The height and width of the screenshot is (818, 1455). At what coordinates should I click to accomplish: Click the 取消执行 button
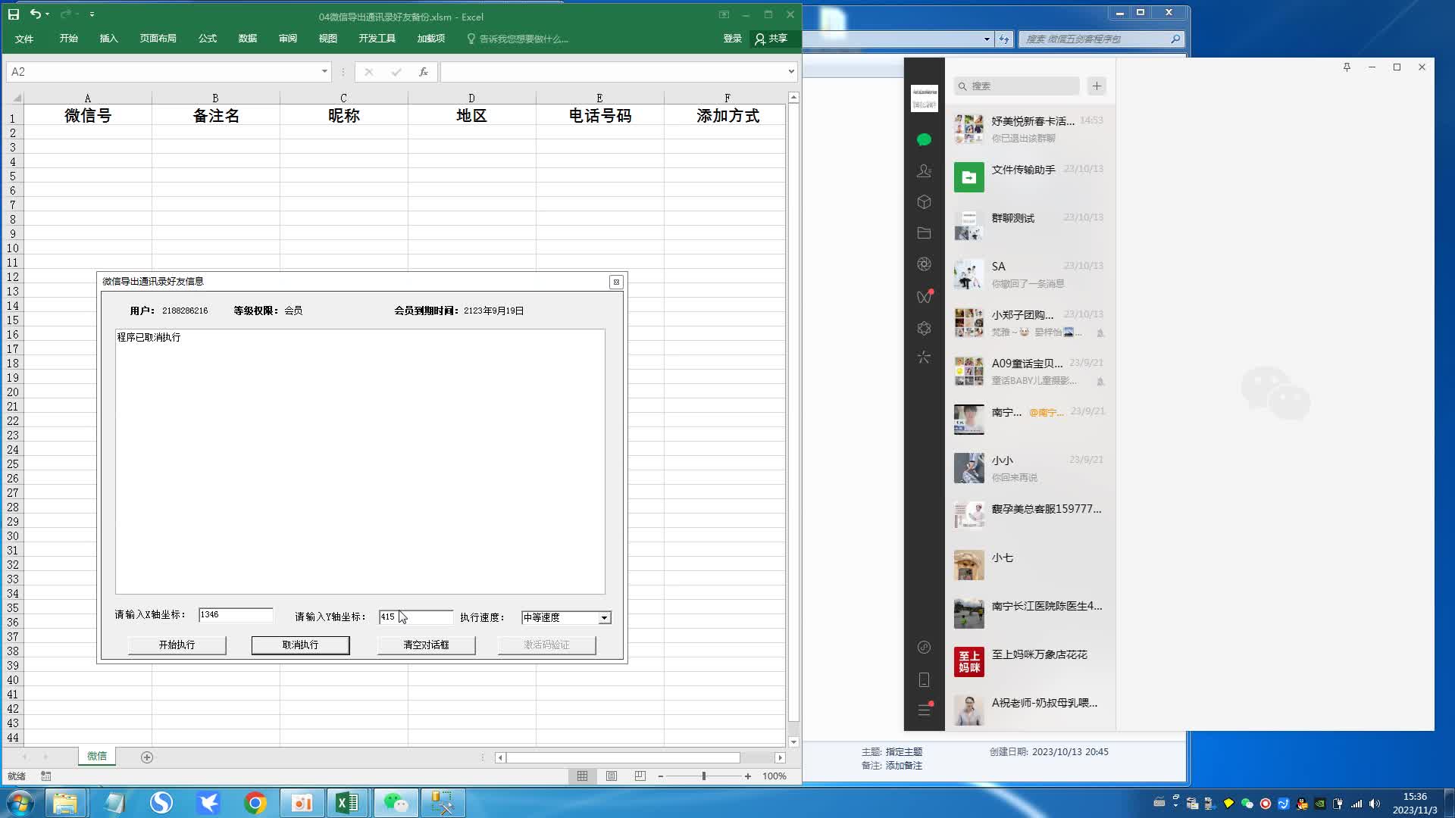pyautogui.click(x=301, y=645)
